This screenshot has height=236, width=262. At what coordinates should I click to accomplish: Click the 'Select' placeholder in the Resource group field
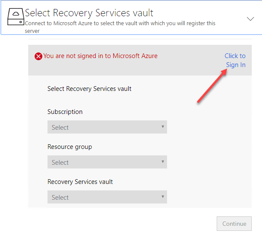click(60, 162)
